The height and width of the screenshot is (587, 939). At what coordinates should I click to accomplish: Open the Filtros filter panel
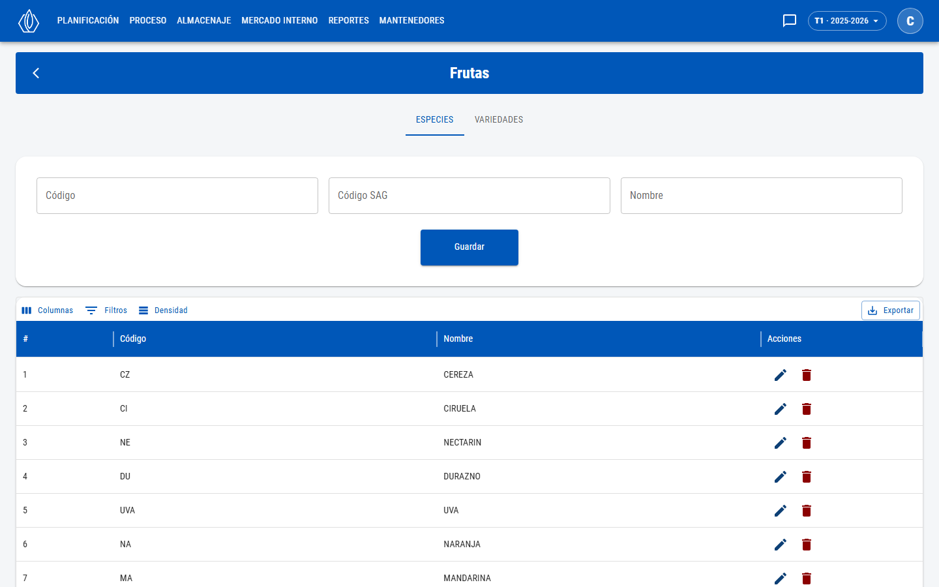(107, 310)
